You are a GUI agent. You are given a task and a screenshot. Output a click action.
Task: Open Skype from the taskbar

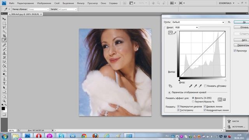[61, 136]
